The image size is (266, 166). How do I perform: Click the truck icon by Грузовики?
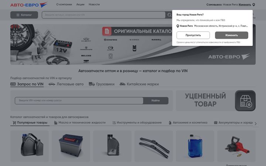(x=92, y=84)
